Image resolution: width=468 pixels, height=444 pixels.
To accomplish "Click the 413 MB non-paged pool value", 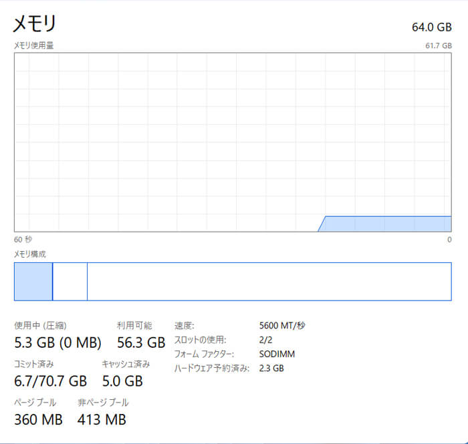I will [102, 419].
